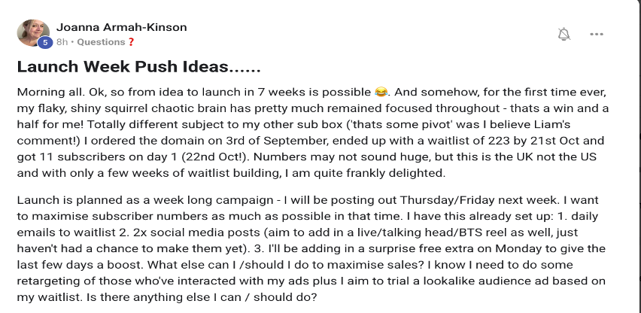Click the laughing emoji in the post
The height and width of the screenshot is (313, 641).
click(x=381, y=92)
